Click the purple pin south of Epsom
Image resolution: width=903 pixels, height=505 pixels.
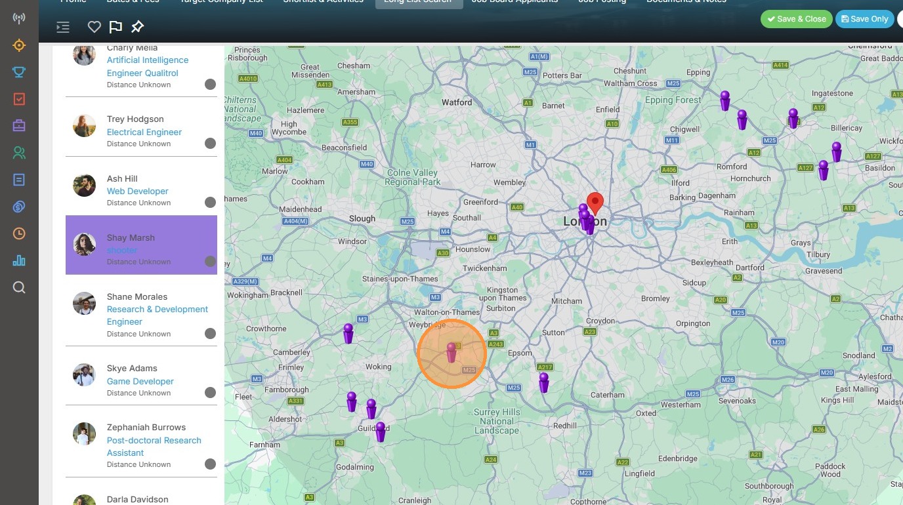click(x=543, y=382)
